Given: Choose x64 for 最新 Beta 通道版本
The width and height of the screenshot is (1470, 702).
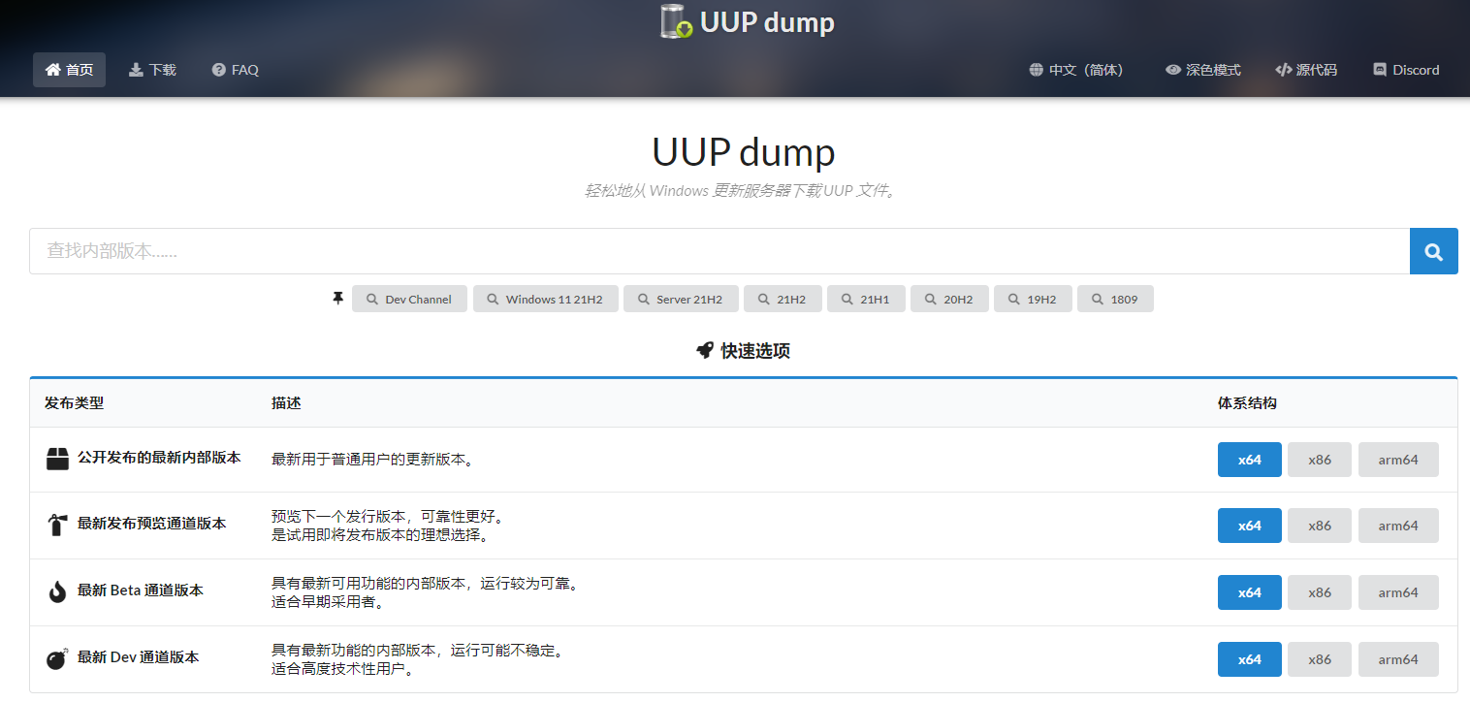Looking at the screenshot, I should tap(1250, 592).
